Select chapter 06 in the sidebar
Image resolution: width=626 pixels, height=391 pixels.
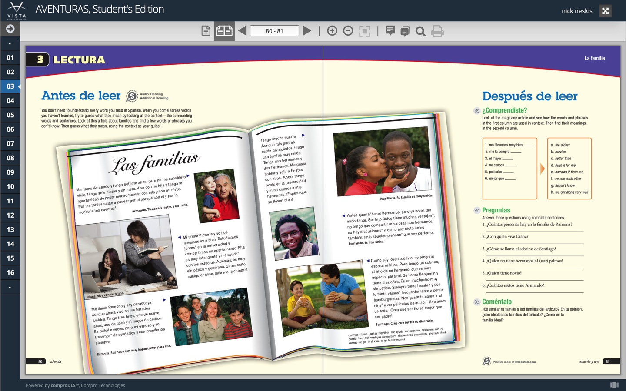[10, 129]
